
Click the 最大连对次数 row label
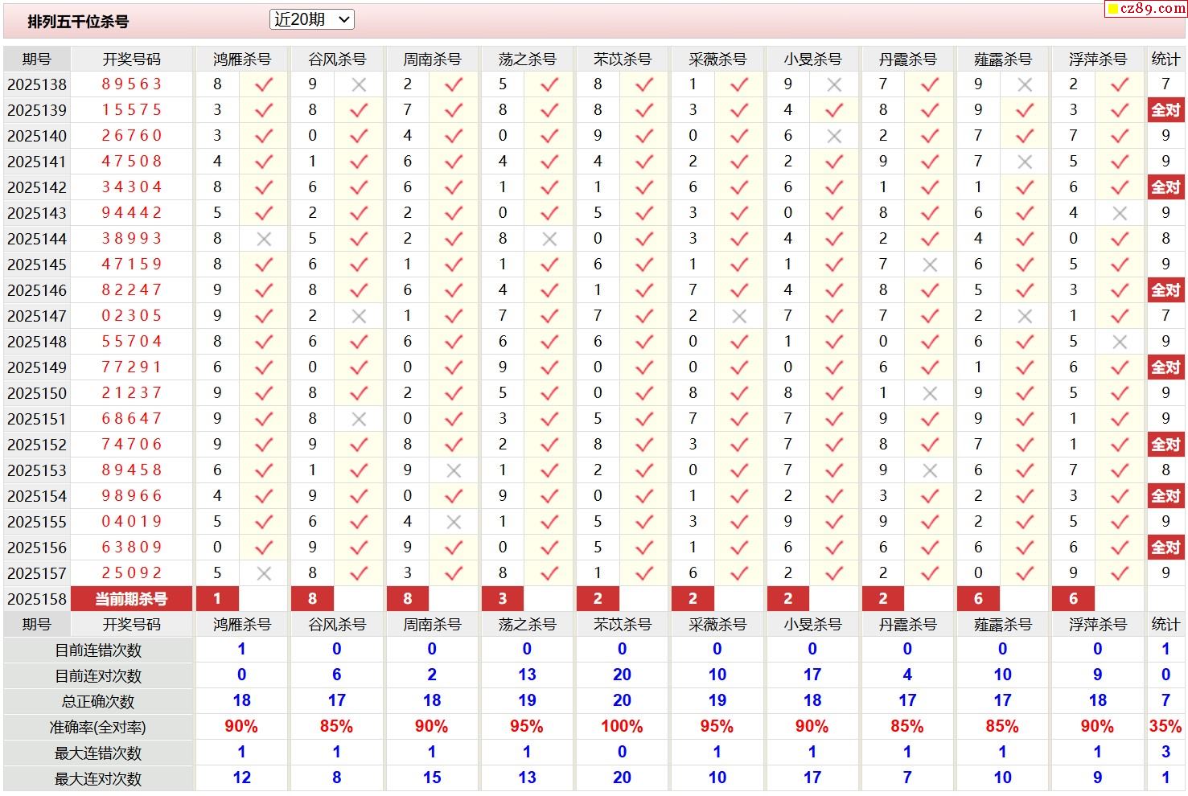98,779
